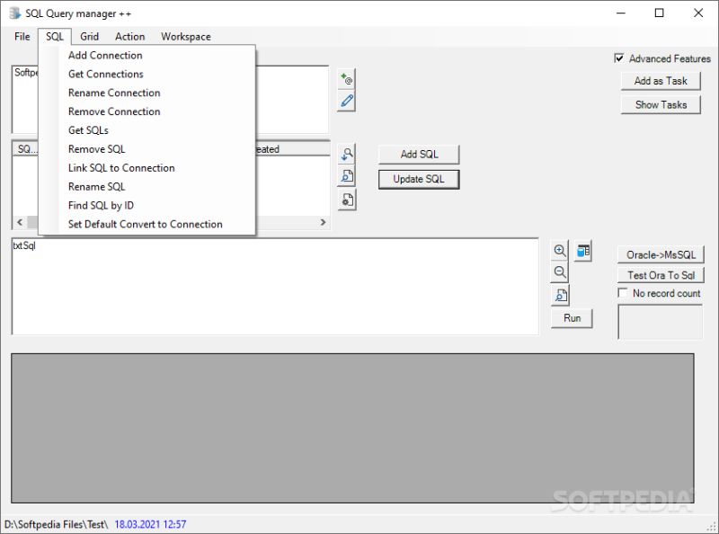Open the Workspace menu
The width and height of the screenshot is (719, 534).
click(x=185, y=36)
